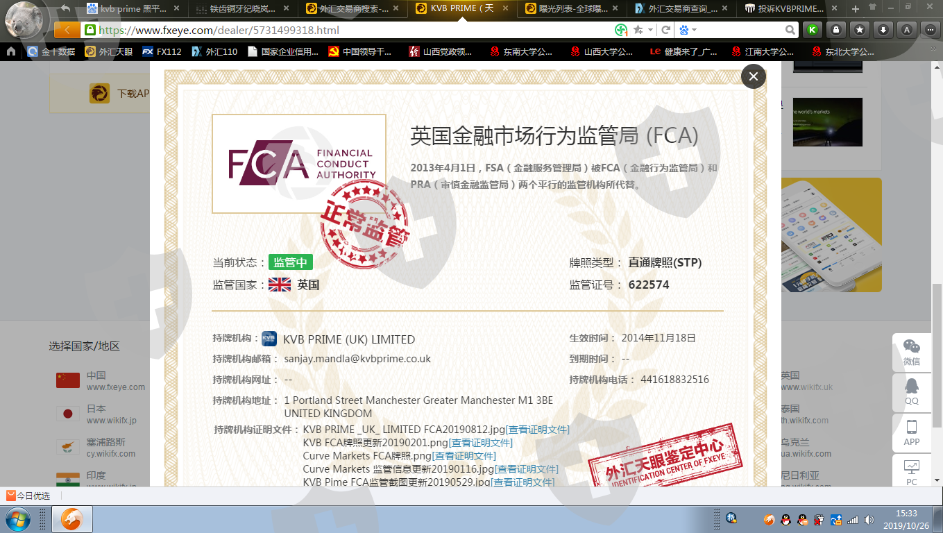Select 塞浦路斯 cy.wikifx.com country link
The width and height of the screenshot is (943, 533).
pyautogui.click(x=96, y=448)
